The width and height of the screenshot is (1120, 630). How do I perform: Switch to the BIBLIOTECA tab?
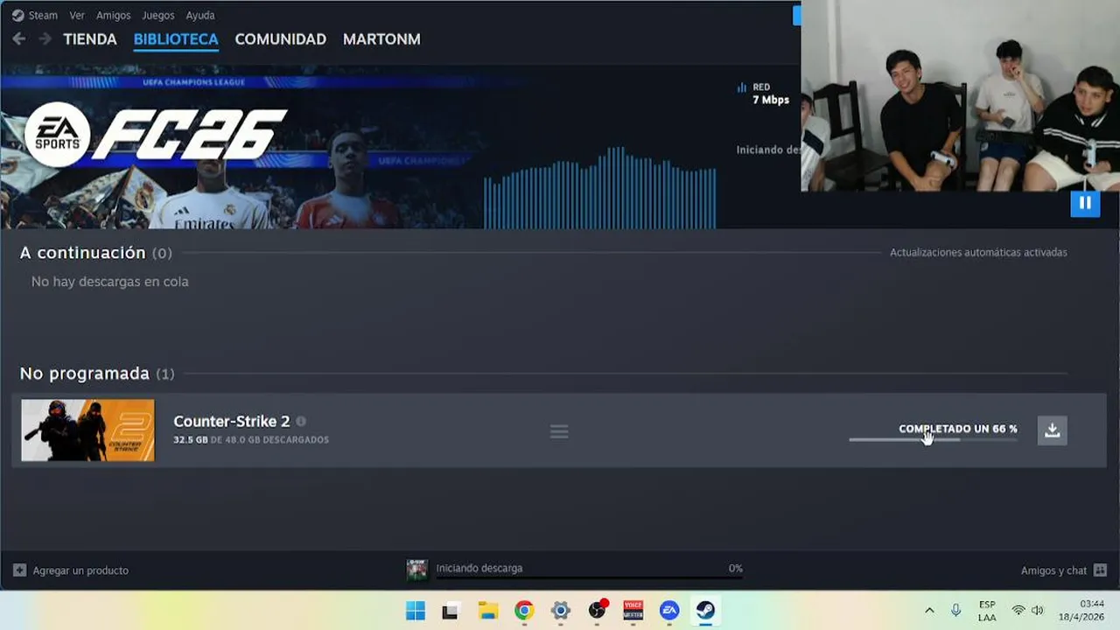click(x=176, y=39)
